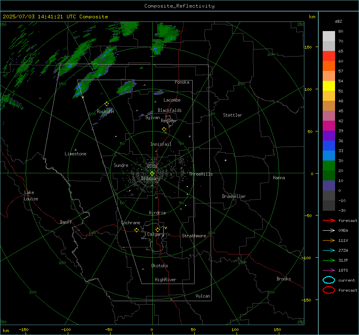This screenshot has width=359, height=335.
Task: Click the Stettler map label
Action: pyautogui.click(x=233, y=115)
